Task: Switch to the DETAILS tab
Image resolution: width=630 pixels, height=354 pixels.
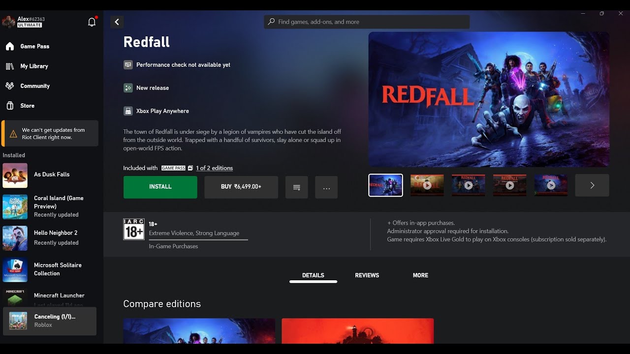Action: pos(313,276)
